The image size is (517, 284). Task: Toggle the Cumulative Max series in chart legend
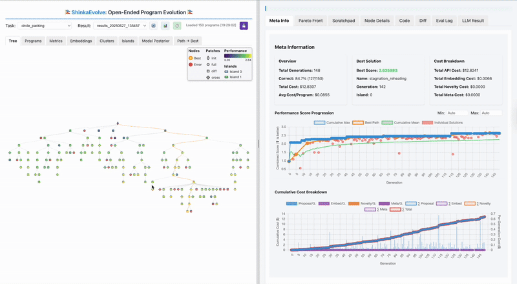point(334,121)
